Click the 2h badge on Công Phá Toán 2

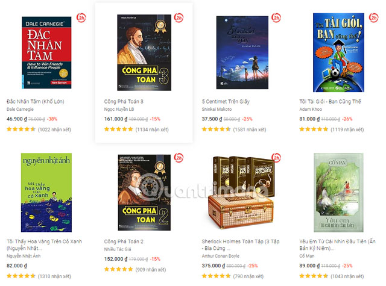click(179, 158)
